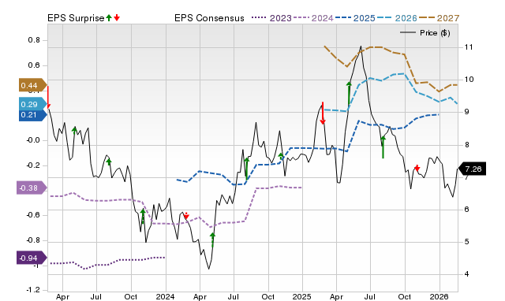Click the 7.26 current price tag
This screenshot has height=301, width=505.
[472, 169]
